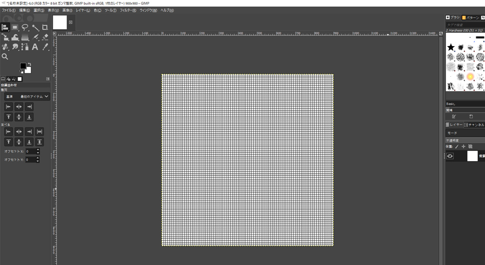Switch to the パターン tab
Image resolution: width=485 pixels, height=265 pixels.
(x=470, y=17)
